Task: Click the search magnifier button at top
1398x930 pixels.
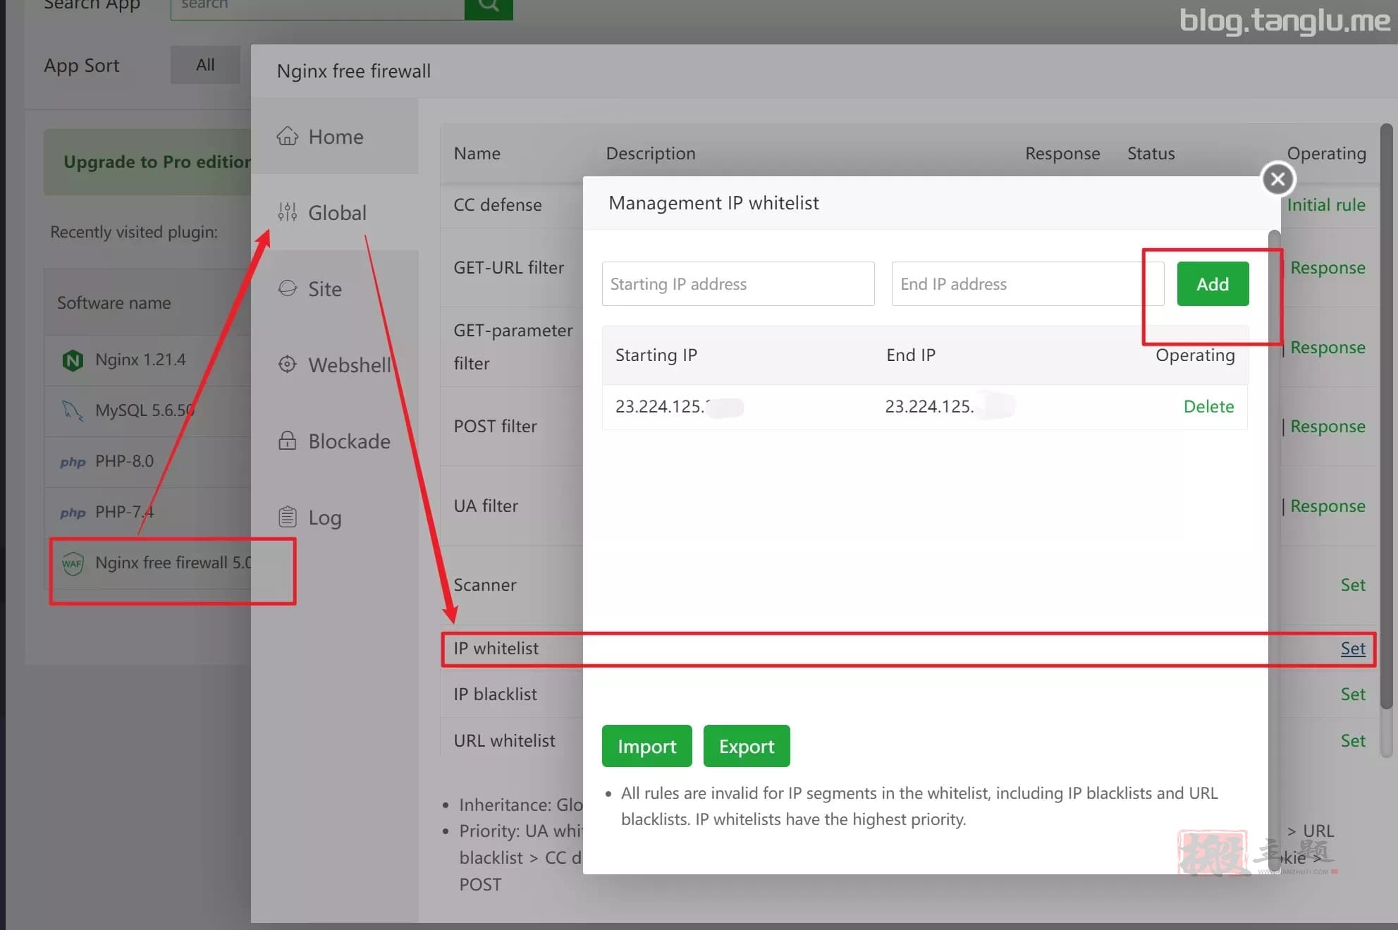Action: [x=489, y=6]
